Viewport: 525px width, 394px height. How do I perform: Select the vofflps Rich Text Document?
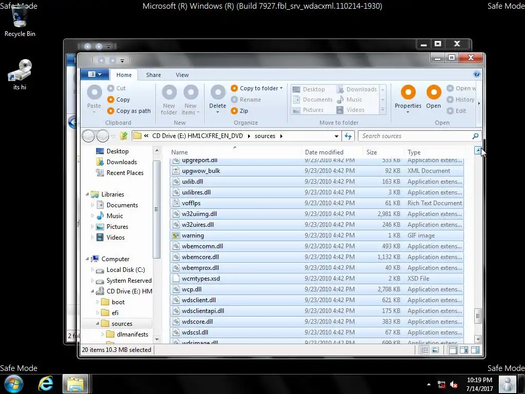(317, 203)
